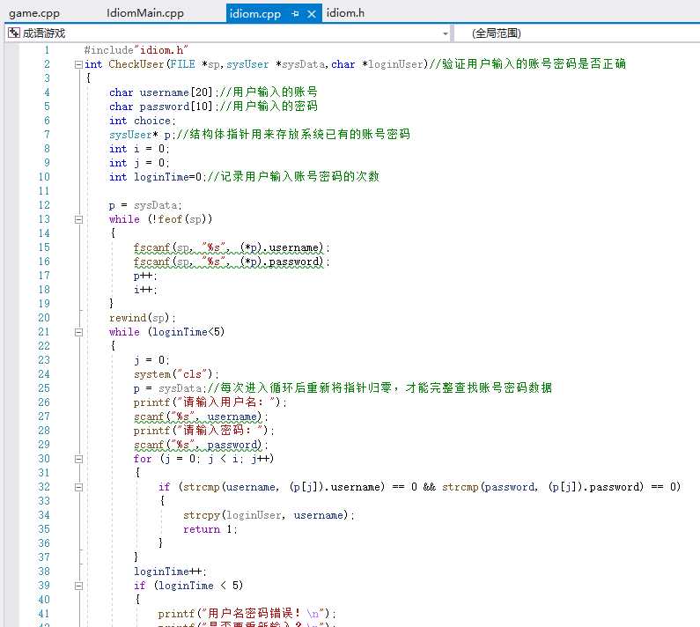Click the printf("请输入用户名：") line

point(210,402)
